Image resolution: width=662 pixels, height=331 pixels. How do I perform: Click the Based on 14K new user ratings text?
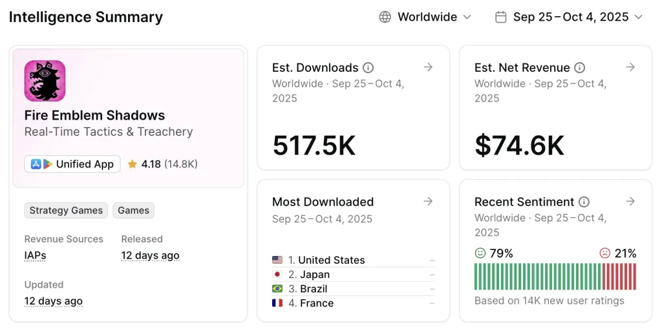[x=550, y=301]
